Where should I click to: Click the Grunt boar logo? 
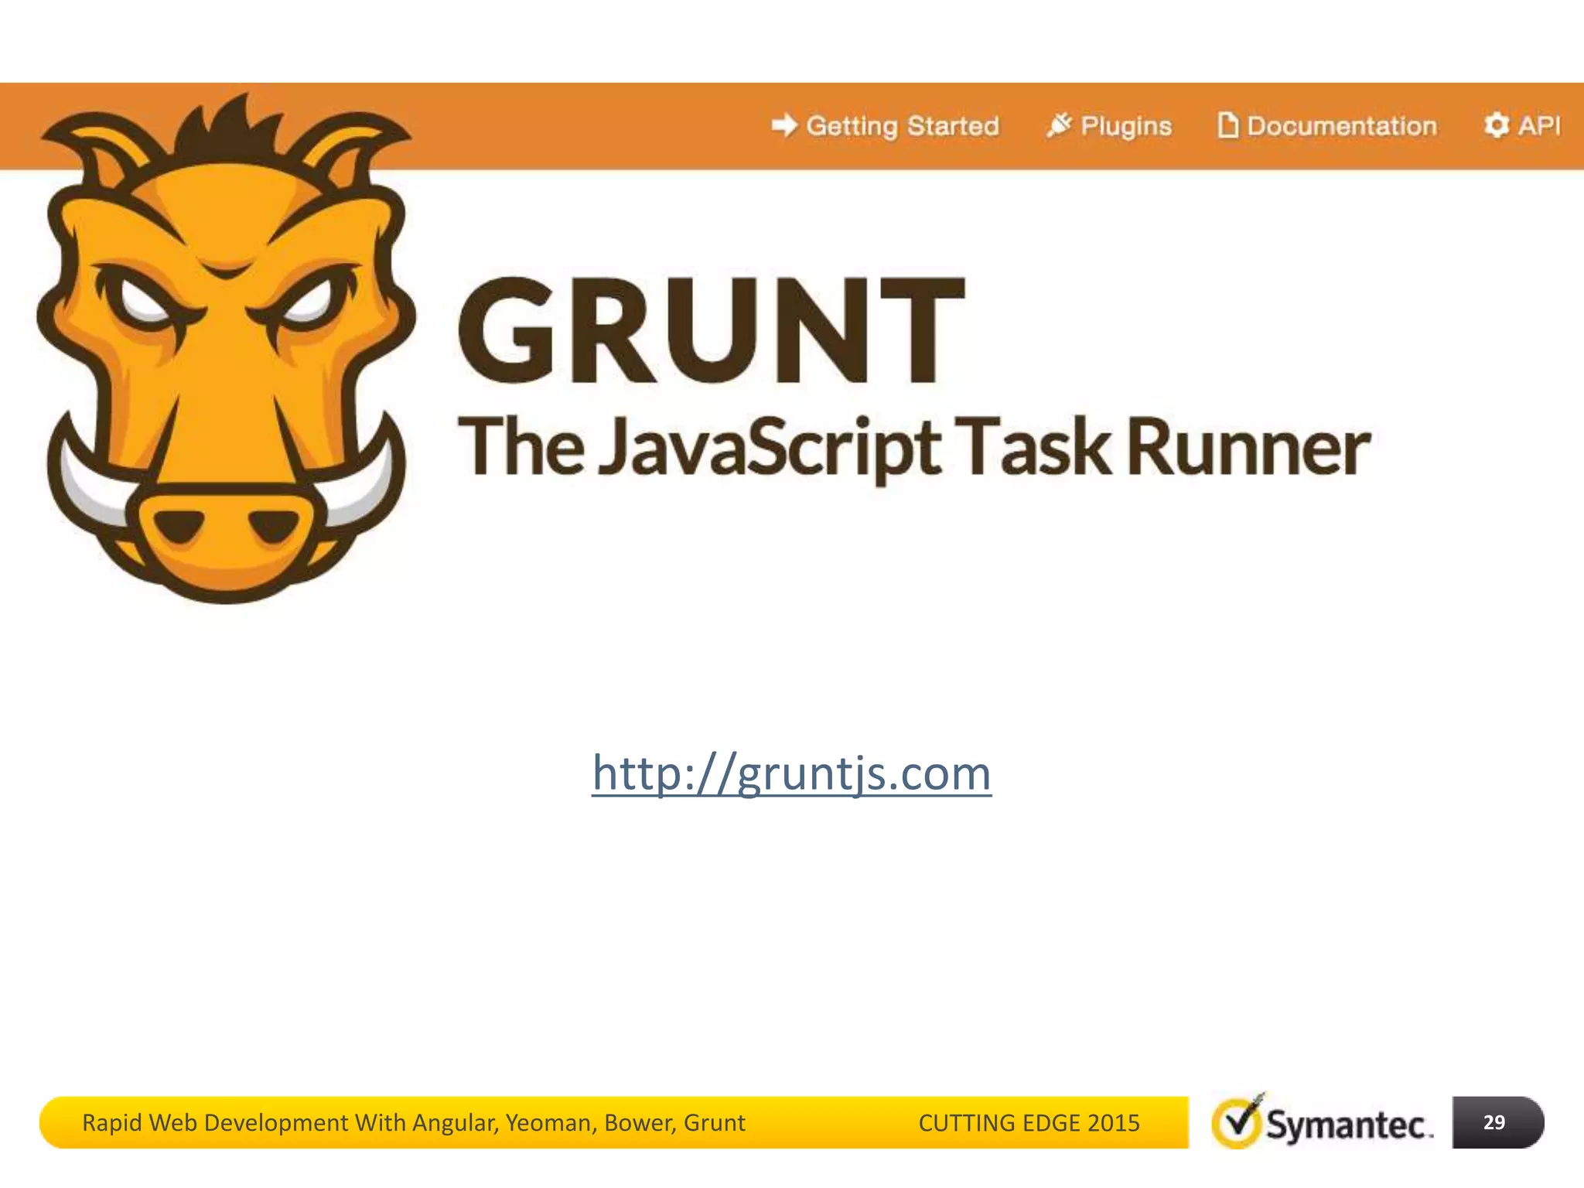(225, 348)
